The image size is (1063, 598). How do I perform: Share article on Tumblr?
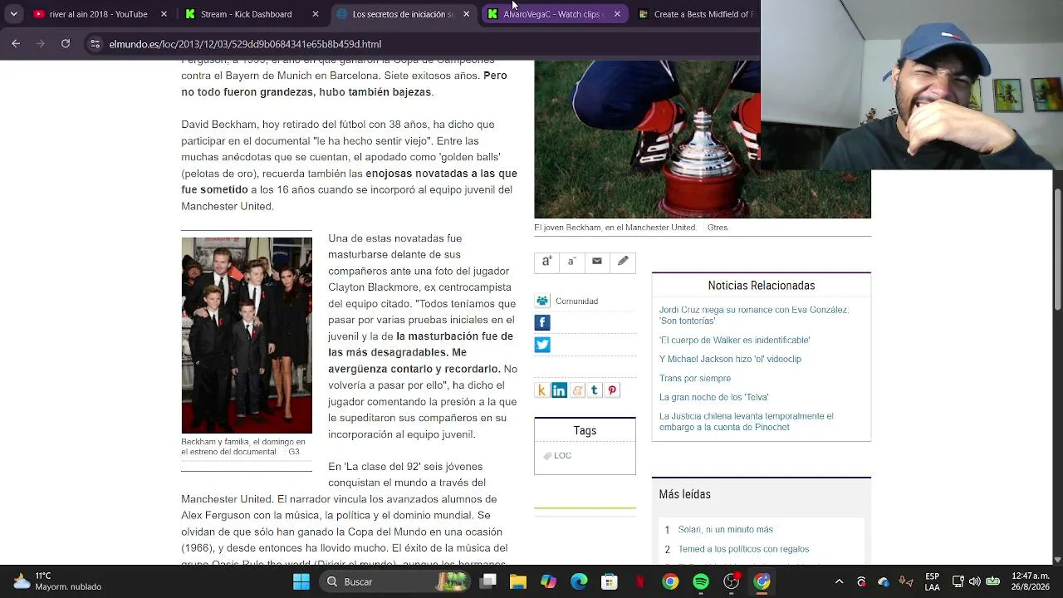[x=594, y=390]
